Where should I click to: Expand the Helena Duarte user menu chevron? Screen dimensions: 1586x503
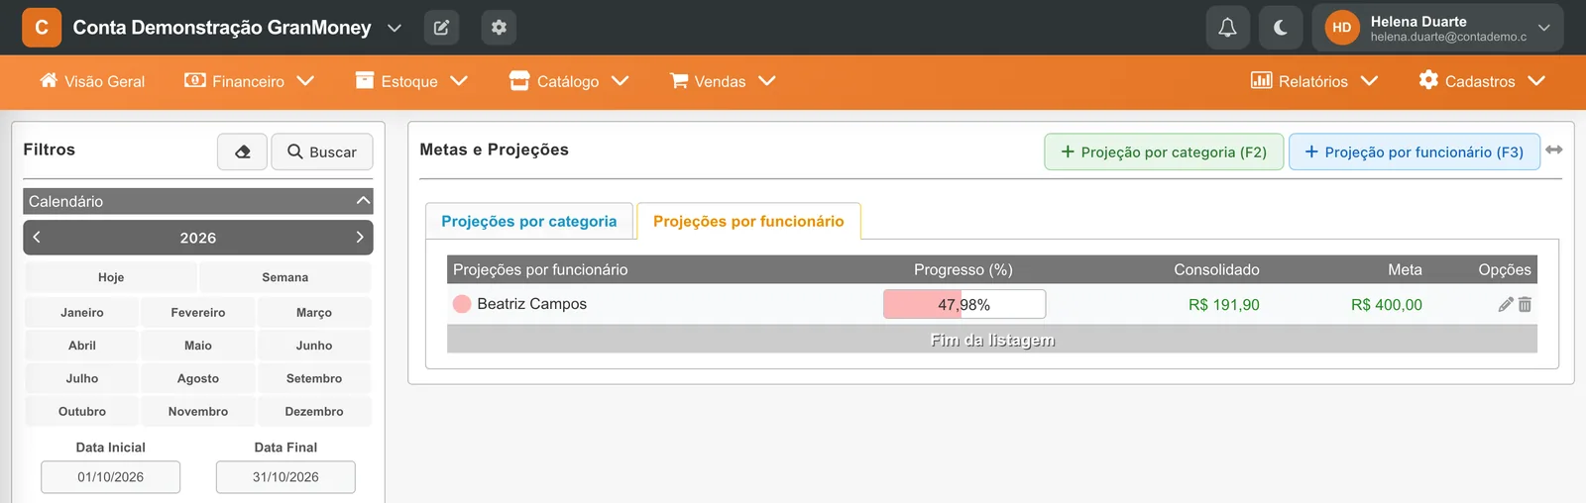tap(1543, 28)
